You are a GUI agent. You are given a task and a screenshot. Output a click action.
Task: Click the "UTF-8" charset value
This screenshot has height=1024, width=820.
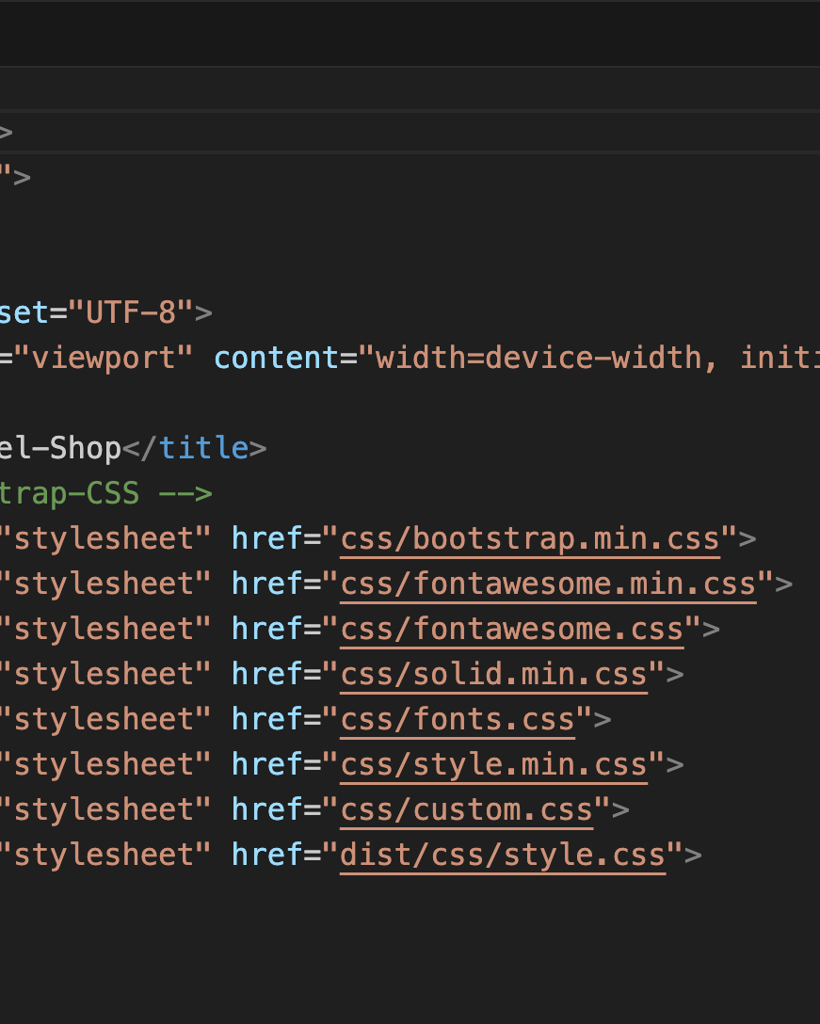[131, 312]
